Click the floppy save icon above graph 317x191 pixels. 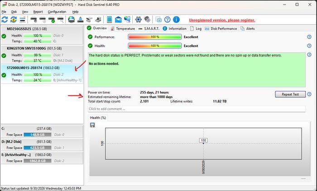click(92, 125)
